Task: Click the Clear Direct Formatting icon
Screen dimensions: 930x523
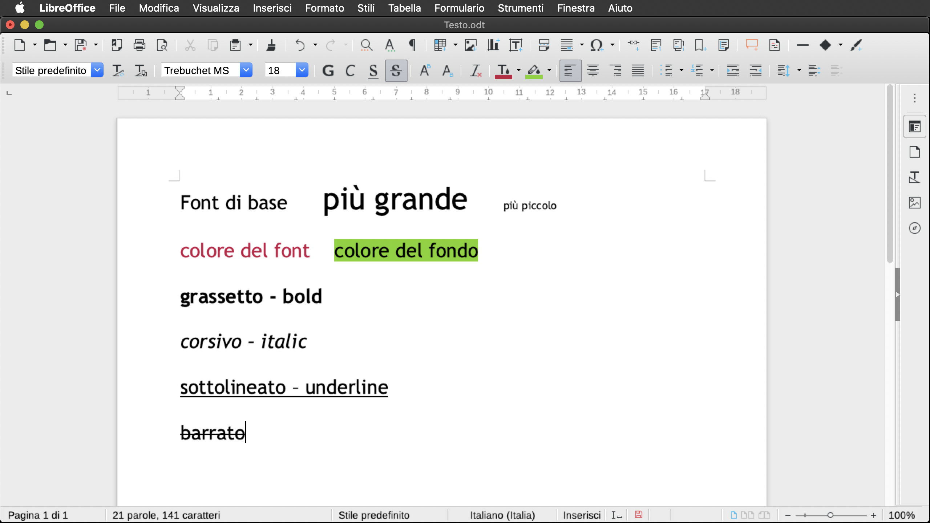Action: pos(476,70)
